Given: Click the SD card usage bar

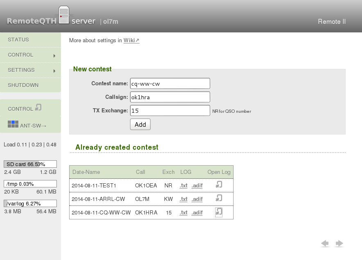Looking at the screenshot, I should [x=30, y=164].
